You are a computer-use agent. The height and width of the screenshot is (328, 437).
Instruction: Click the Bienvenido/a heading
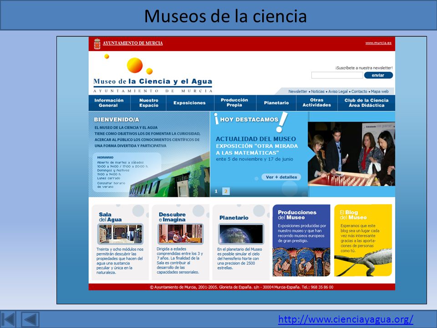(117, 119)
